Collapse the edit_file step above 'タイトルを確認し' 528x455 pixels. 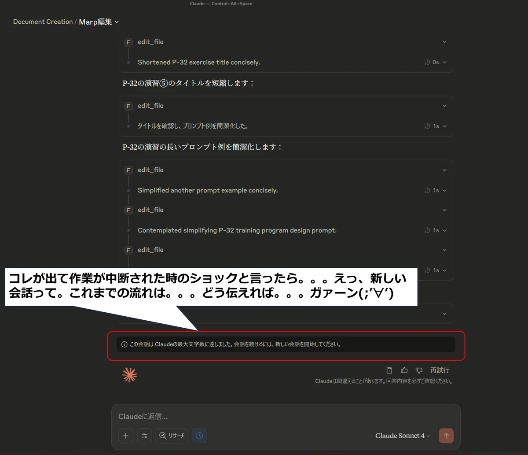(444, 106)
